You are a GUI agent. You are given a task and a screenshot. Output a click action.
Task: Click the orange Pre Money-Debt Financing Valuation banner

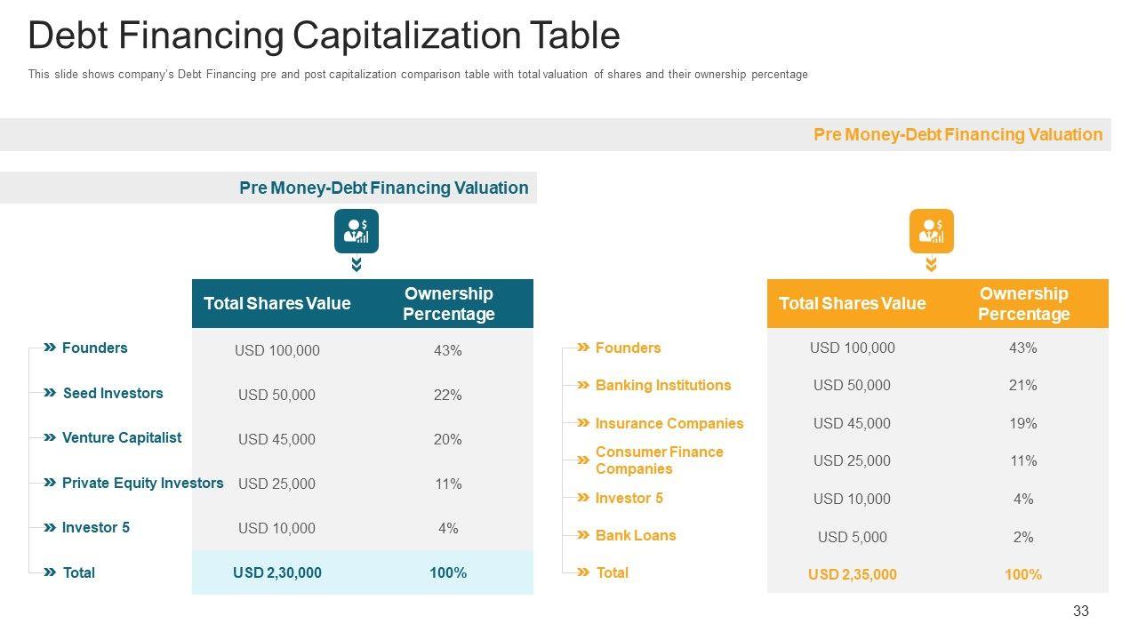[958, 134]
